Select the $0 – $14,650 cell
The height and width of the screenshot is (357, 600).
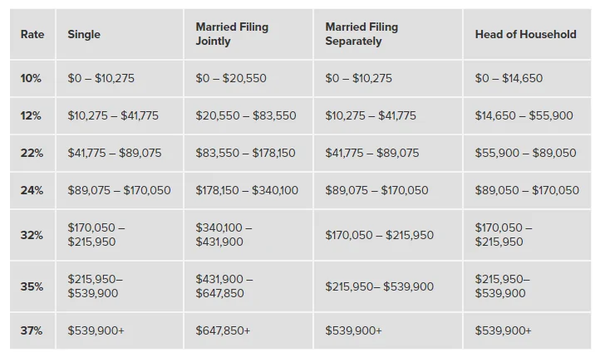(527, 78)
